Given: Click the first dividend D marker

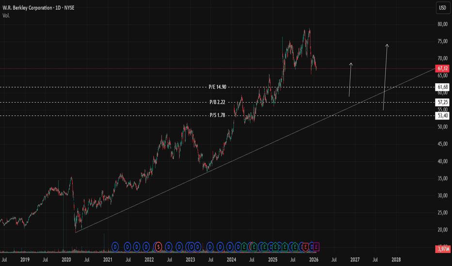Looking at the screenshot, I should pyautogui.click(x=115, y=247).
